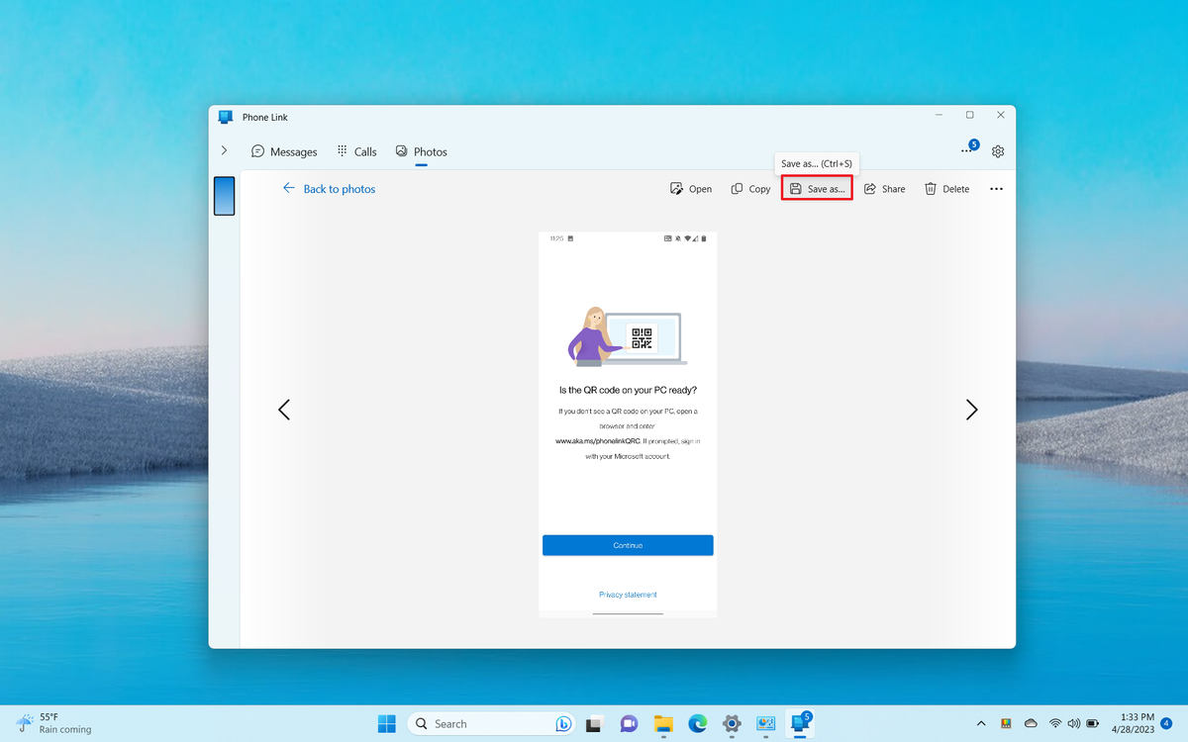The width and height of the screenshot is (1188, 742).
Task: Open Phone Link from the taskbar
Action: click(800, 723)
